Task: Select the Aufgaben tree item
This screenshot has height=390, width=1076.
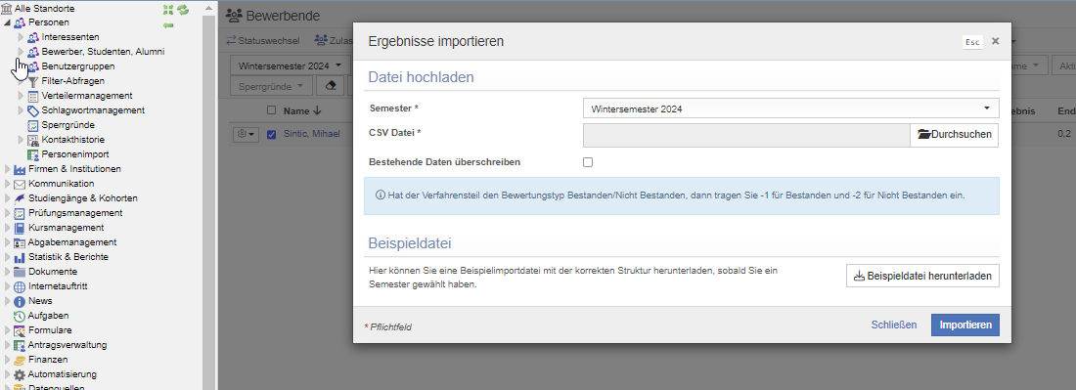Action: click(x=48, y=316)
